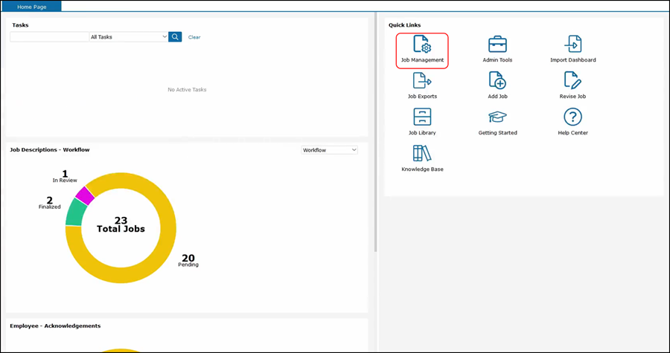Open the Help Center question mark icon

[572, 117]
